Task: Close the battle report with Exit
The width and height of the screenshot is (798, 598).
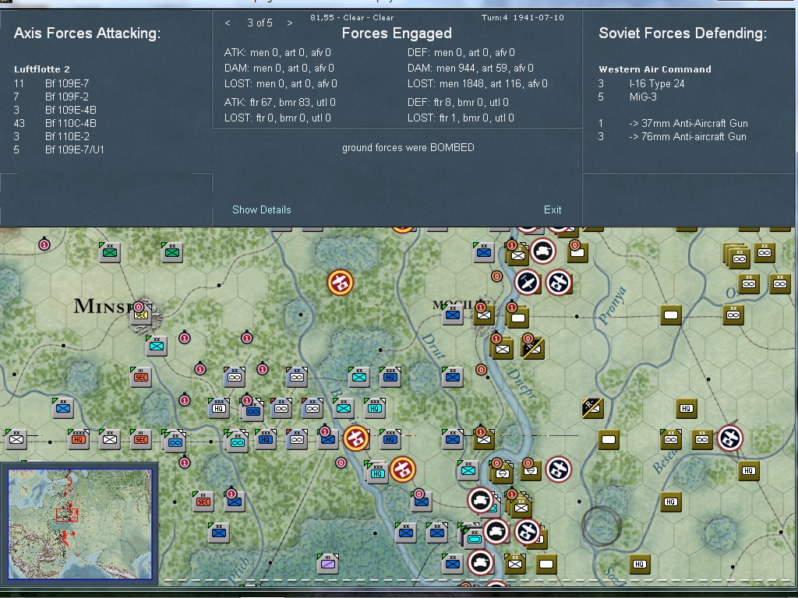Action: pos(553,209)
